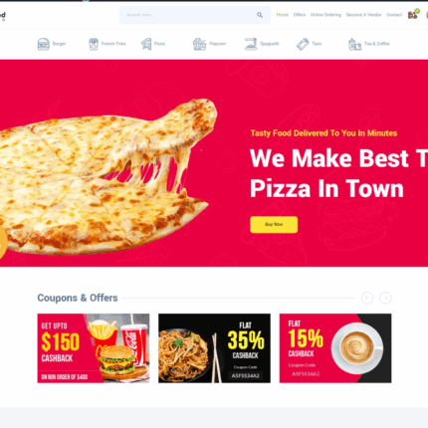
Task: Open the Popcorn category icon
Action: (x=199, y=44)
